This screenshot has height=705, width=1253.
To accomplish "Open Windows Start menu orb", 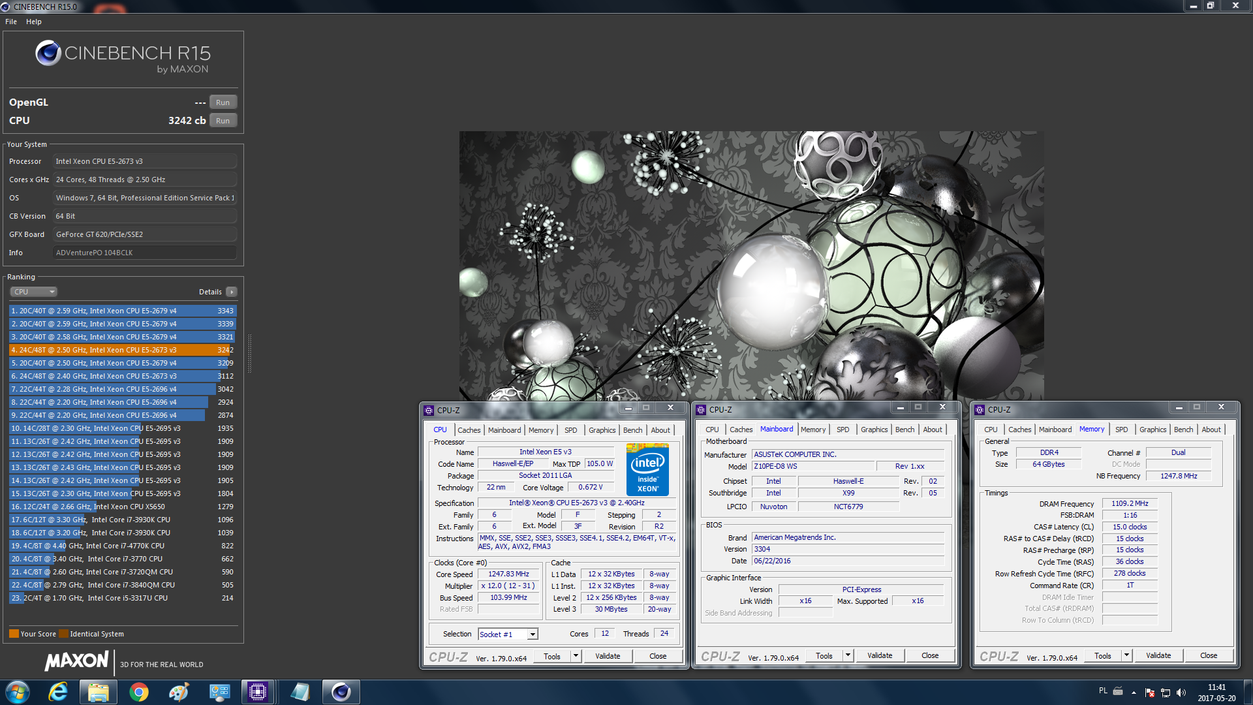I will (18, 692).
